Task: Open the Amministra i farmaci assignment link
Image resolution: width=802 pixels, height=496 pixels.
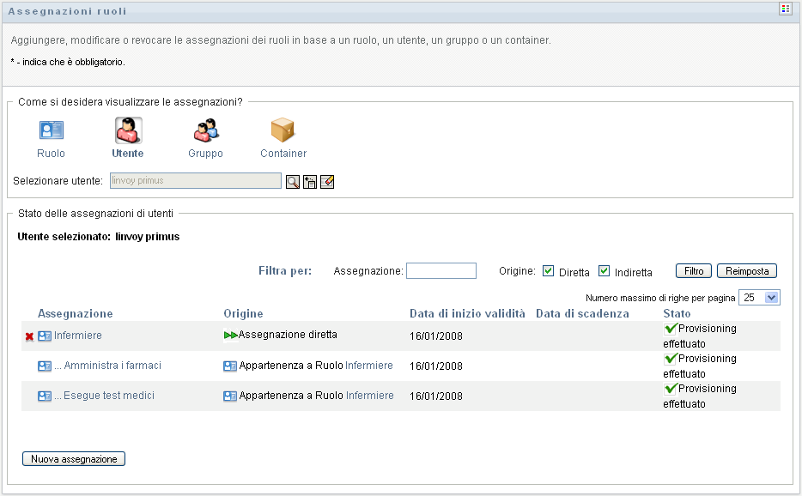Action: coord(107,366)
